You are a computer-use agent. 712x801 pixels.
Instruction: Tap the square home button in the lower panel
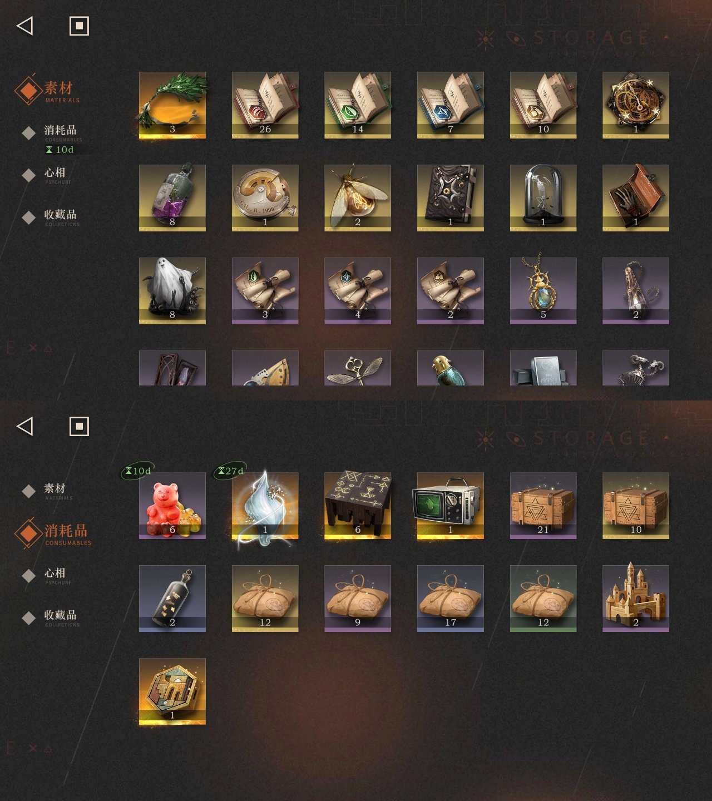[x=79, y=427]
